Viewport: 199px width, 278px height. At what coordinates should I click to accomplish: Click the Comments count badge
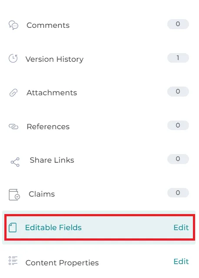[x=178, y=24]
